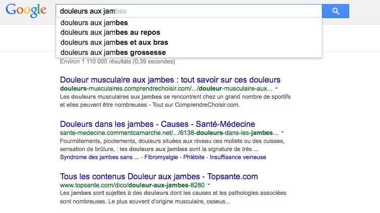Choose suggestion 'douleurs aux jambes au repos'
This screenshot has width=380, height=213.
coord(110,33)
